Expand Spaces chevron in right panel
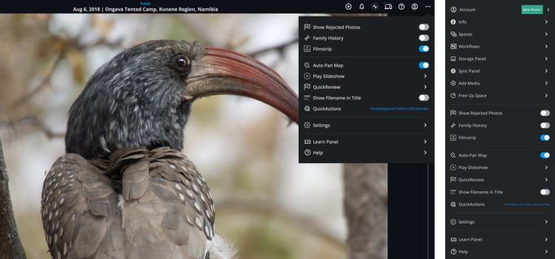555x259 pixels. click(547, 34)
